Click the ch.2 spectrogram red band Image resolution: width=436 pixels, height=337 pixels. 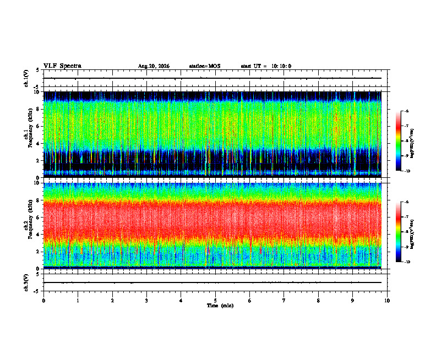click(212, 218)
